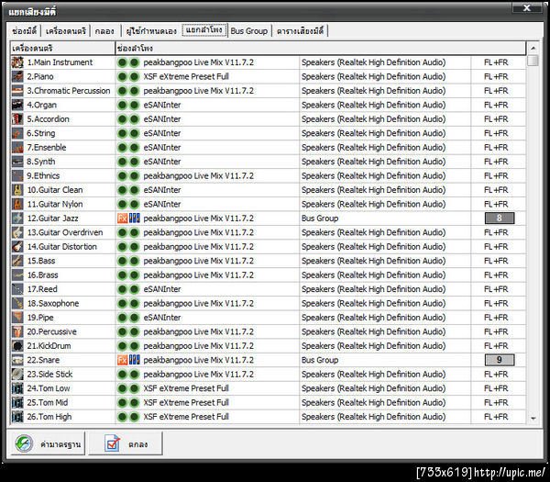Click the Guitar Clean icon

17,190
